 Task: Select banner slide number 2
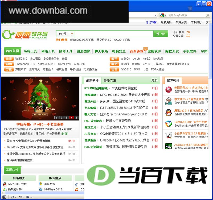(x=62, y=118)
